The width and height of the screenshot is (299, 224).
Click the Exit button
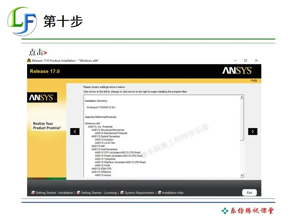point(249,193)
